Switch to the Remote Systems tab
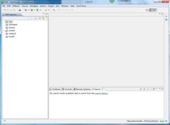The height and width of the screenshot is (125, 170). (x=82, y=89)
